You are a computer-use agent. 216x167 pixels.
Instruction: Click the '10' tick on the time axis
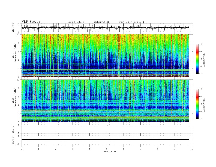tap(192, 149)
